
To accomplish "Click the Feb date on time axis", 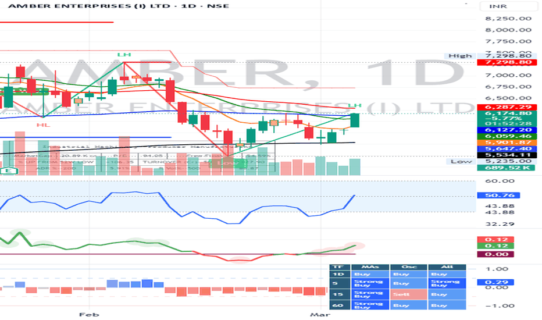I will pos(89,314).
